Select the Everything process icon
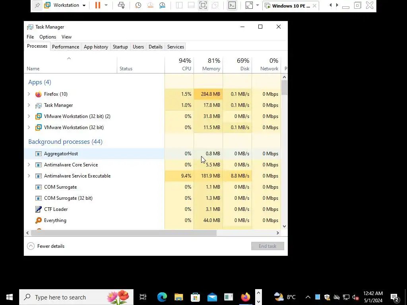The height and width of the screenshot is (305, 407). point(39,220)
